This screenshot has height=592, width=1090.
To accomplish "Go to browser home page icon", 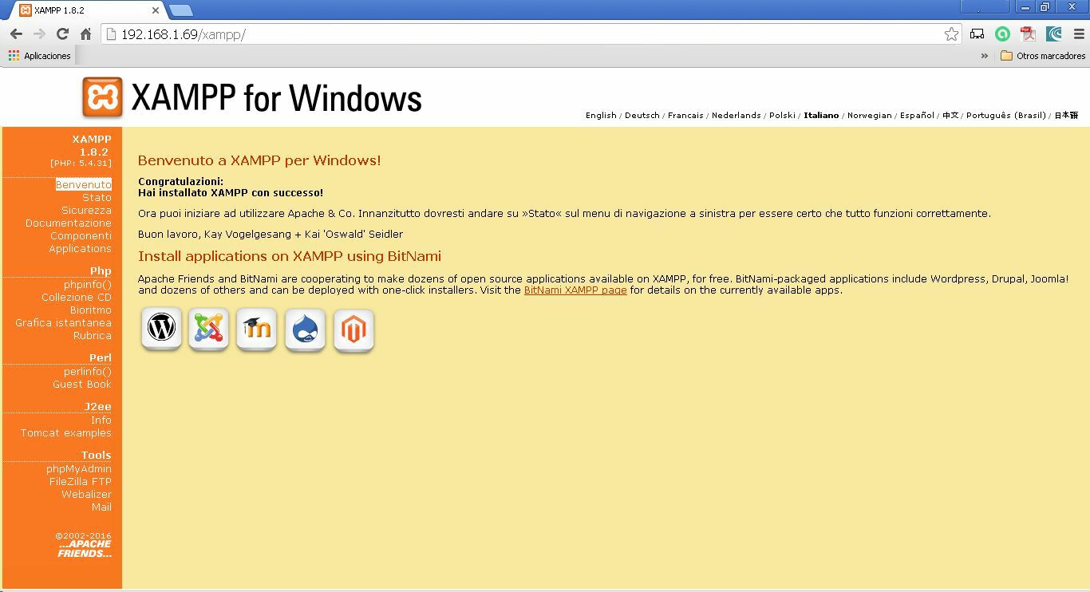I will tap(87, 34).
